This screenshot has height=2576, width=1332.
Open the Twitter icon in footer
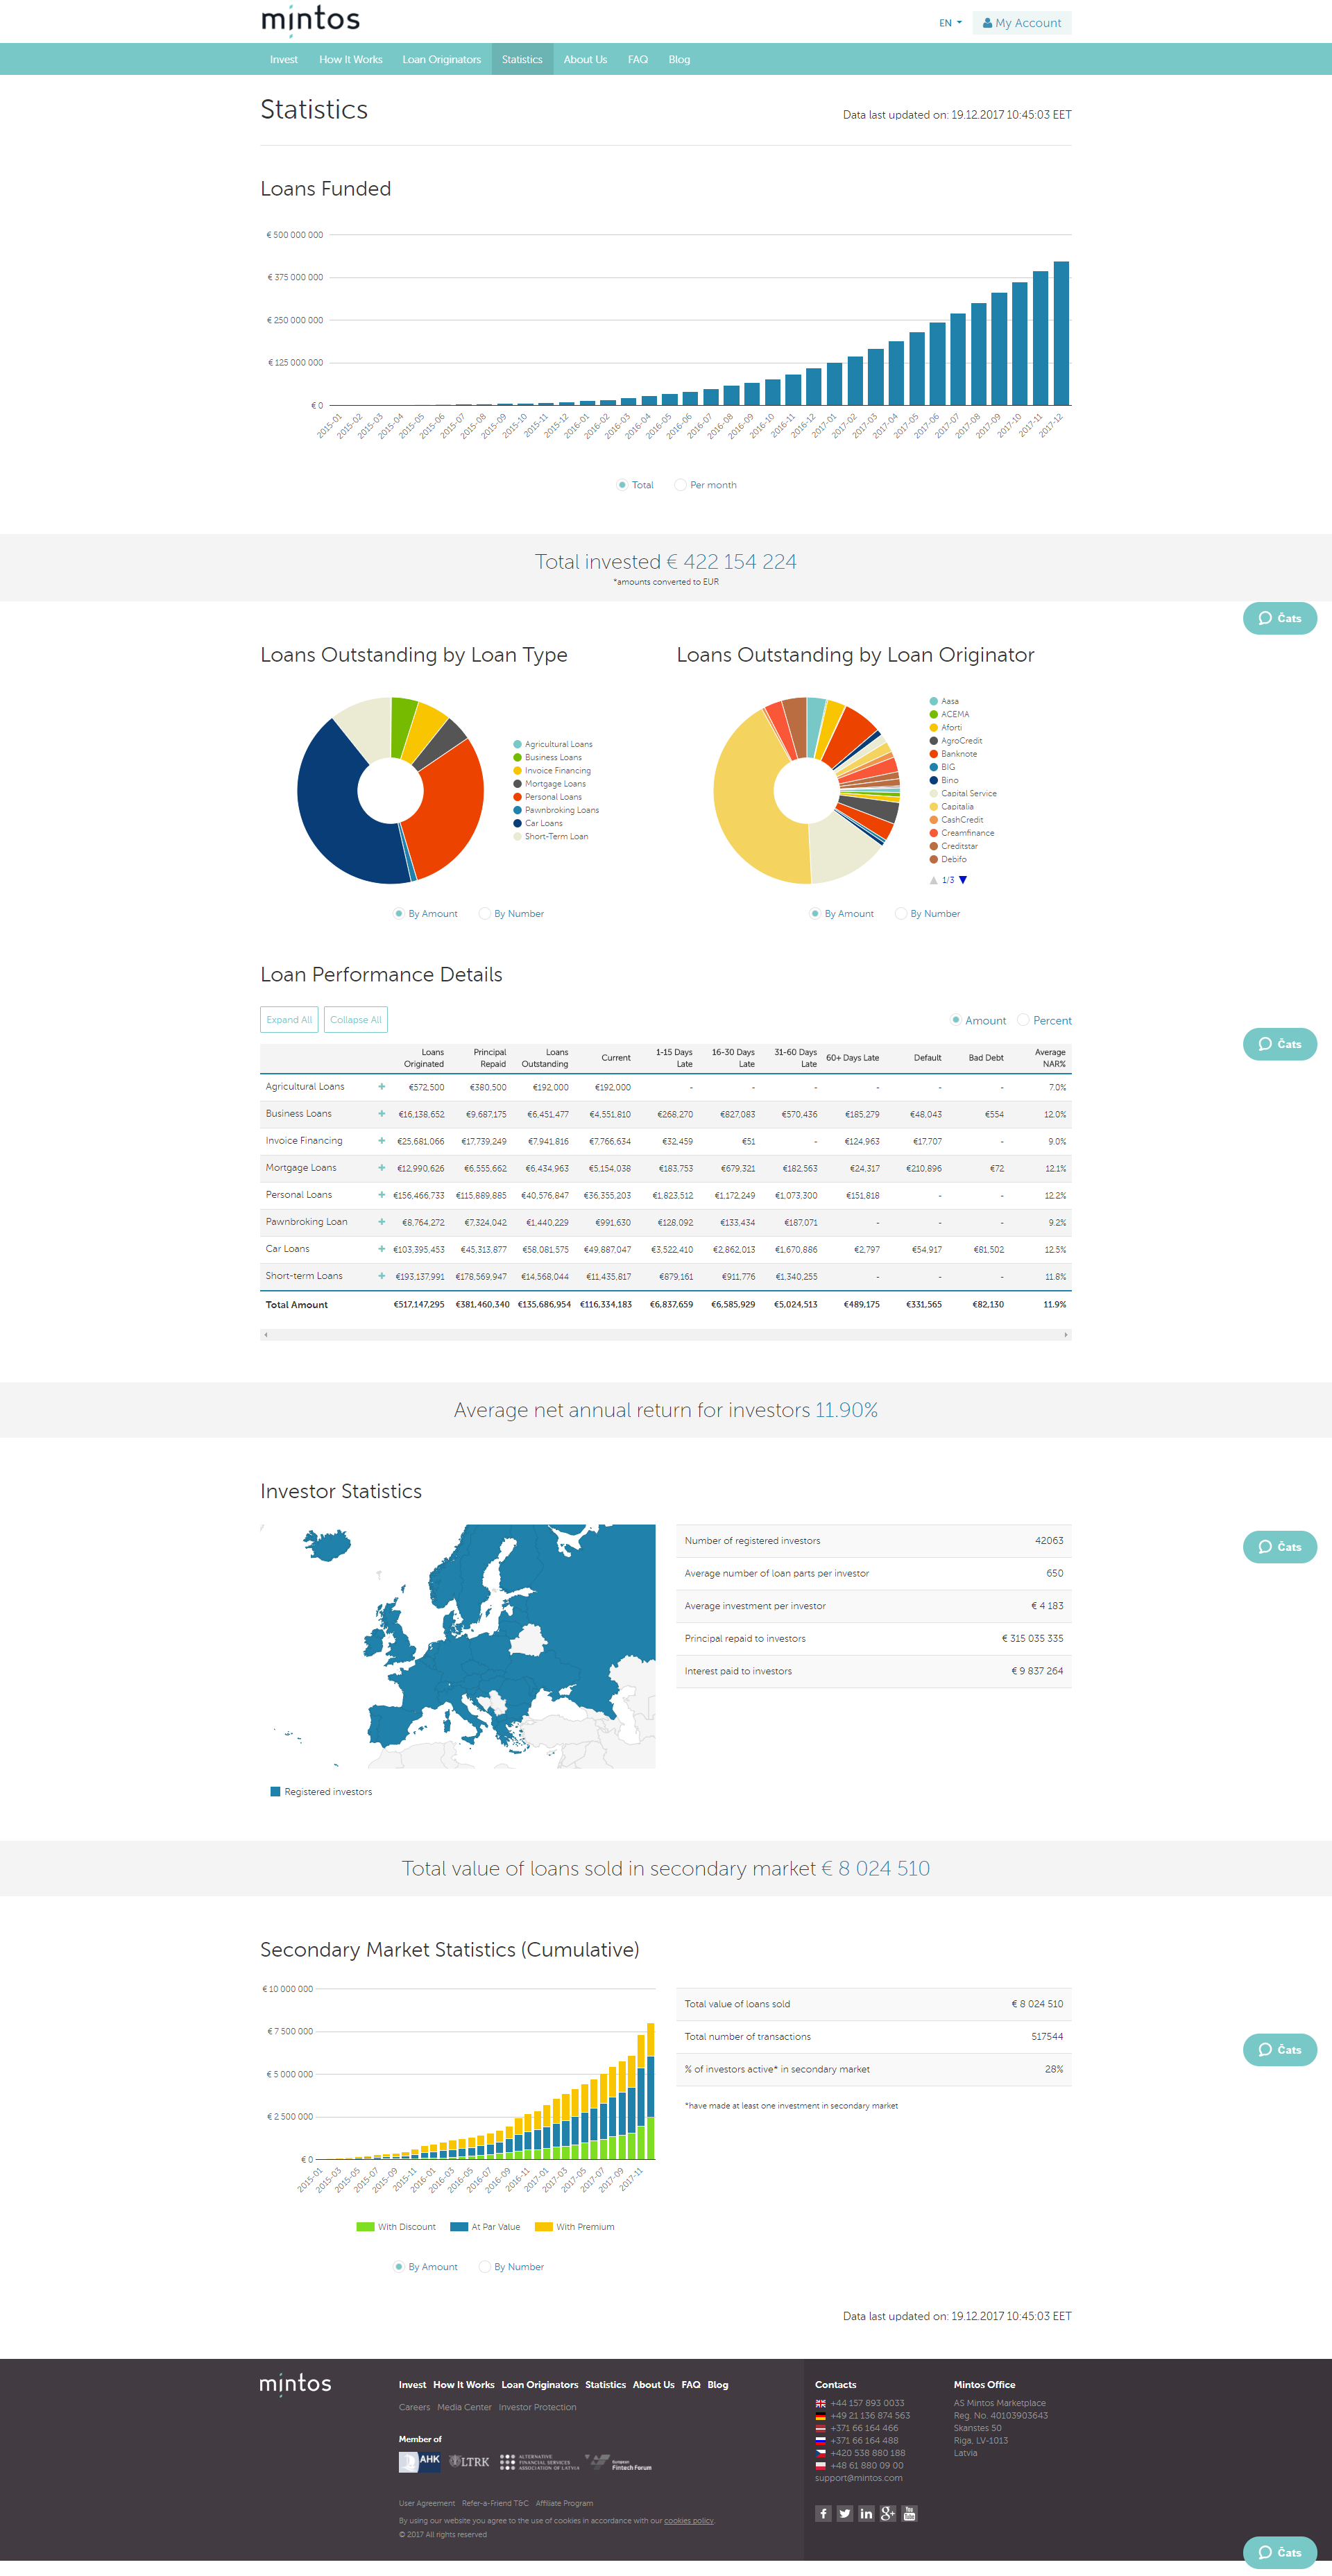coord(845,2513)
